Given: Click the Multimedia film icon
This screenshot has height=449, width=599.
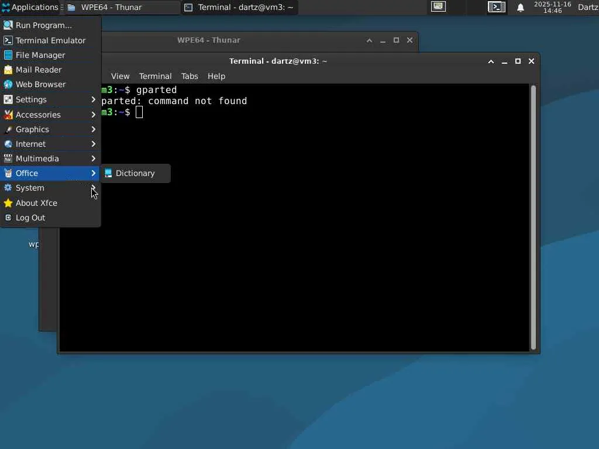Looking at the screenshot, I should tap(8, 158).
